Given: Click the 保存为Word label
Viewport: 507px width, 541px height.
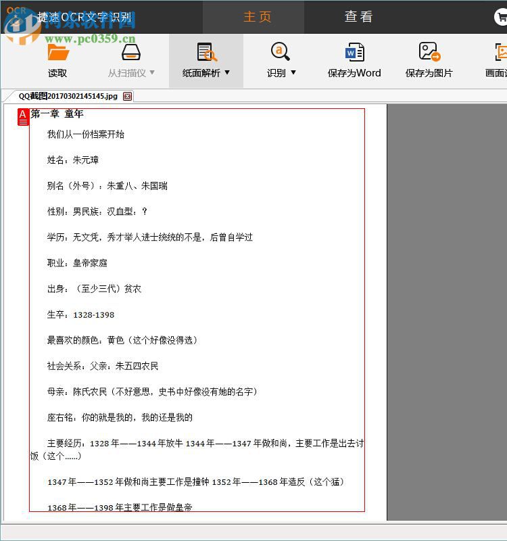Looking at the screenshot, I should click(354, 73).
